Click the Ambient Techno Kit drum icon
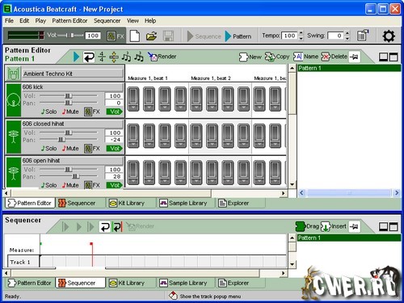Viewport: 404px width, 303px height. (13, 74)
